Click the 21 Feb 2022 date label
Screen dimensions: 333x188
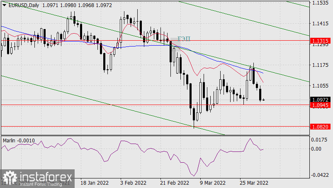[174, 183]
